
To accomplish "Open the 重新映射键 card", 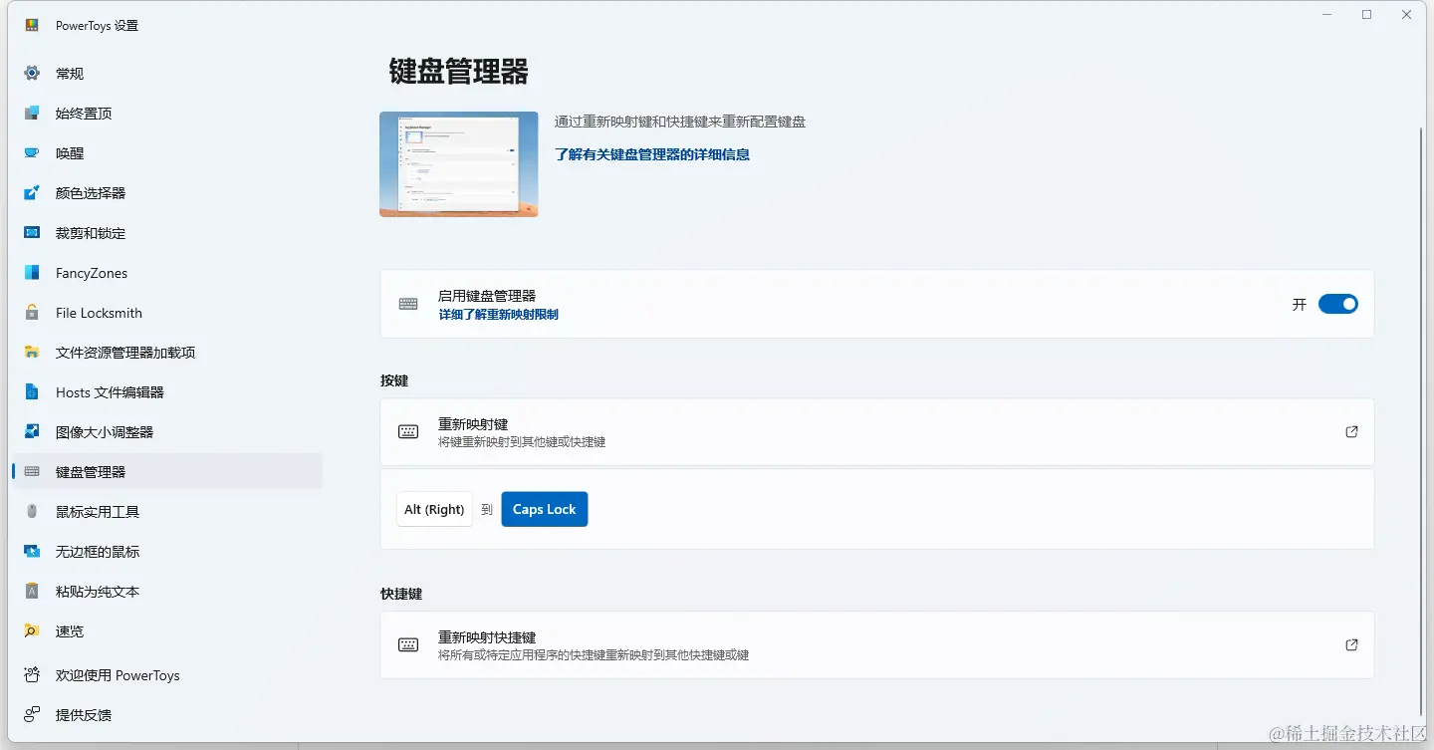I will [x=876, y=432].
